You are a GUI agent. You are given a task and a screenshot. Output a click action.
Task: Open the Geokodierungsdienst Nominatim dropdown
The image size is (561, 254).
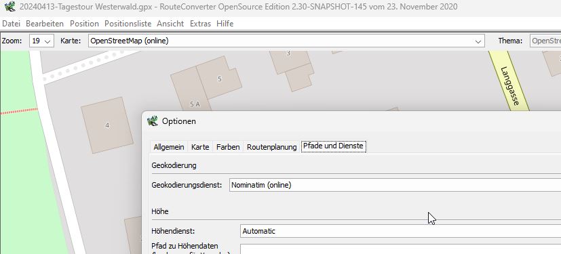point(395,185)
